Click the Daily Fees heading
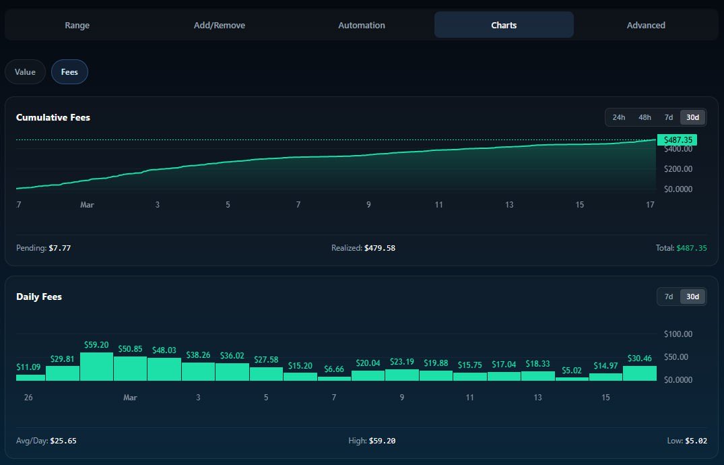Image resolution: width=724 pixels, height=465 pixels. [39, 297]
